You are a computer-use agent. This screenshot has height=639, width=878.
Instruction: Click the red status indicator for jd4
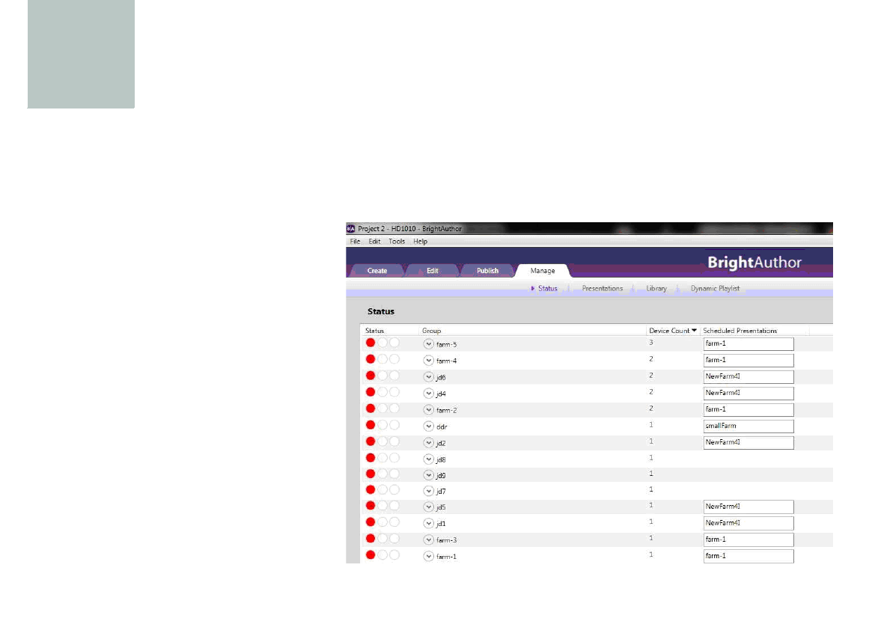pos(371,391)
